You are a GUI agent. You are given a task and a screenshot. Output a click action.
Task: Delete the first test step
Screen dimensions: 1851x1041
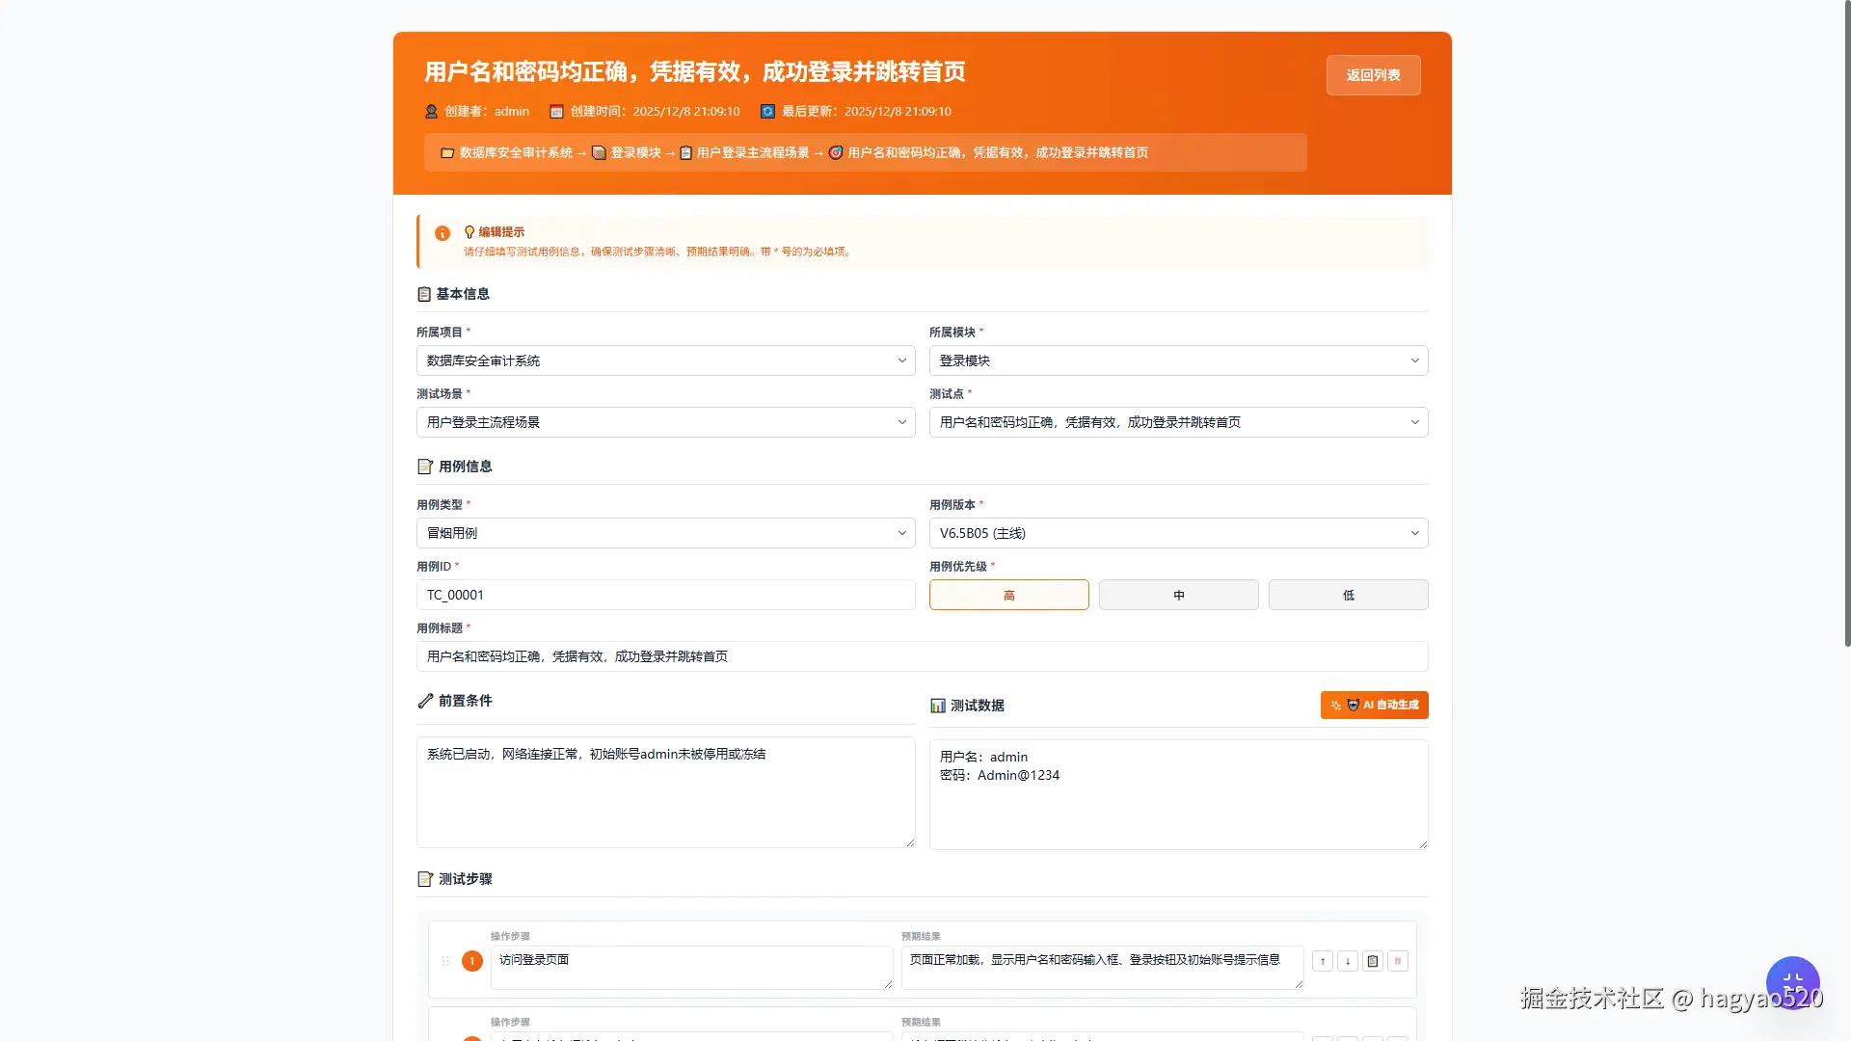[x=1397, y=961]
